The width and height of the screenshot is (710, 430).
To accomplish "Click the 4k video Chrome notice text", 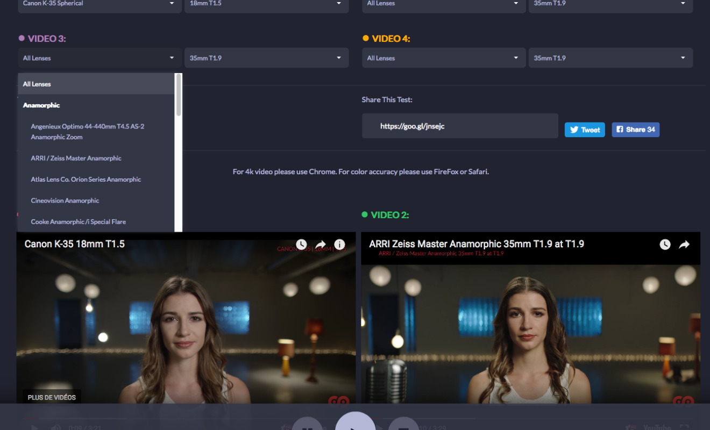I will coord(360,172).
